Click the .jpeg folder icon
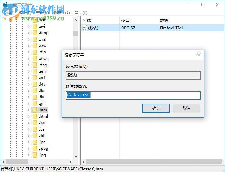Screen dimensions: 225x172 (35, 149)
